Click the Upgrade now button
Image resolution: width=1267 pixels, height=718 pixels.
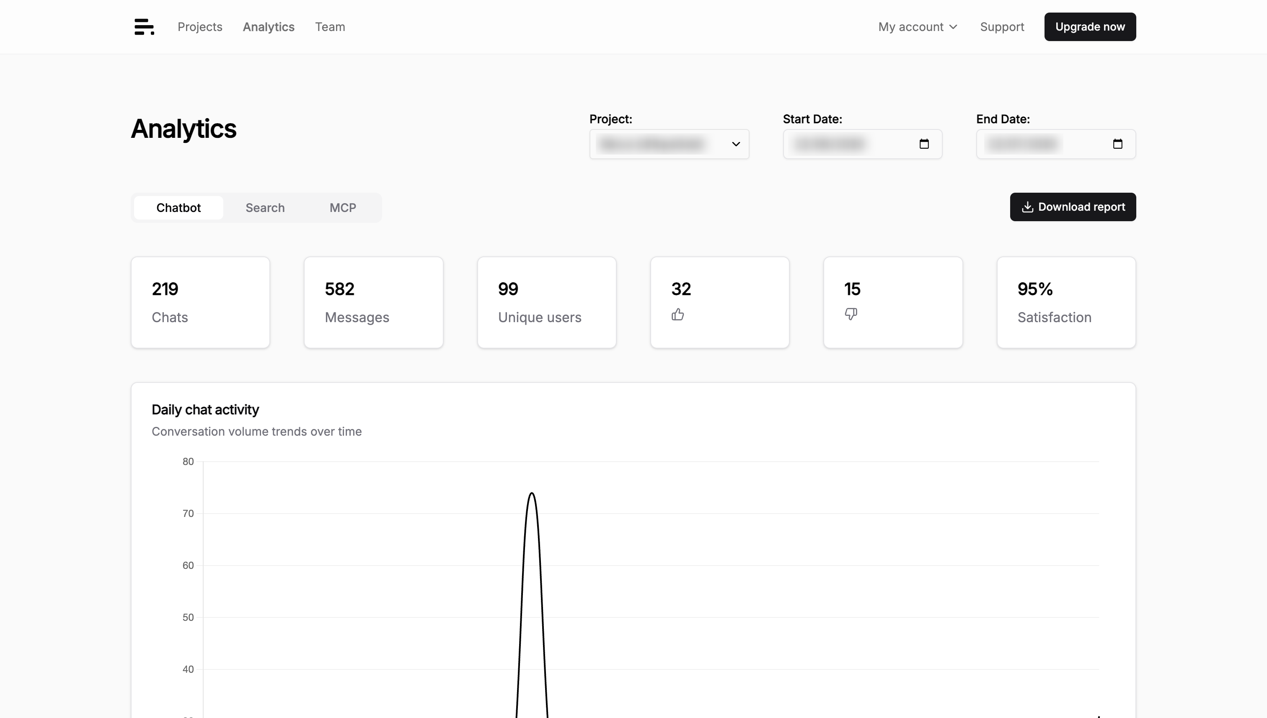click(1089, 27)
